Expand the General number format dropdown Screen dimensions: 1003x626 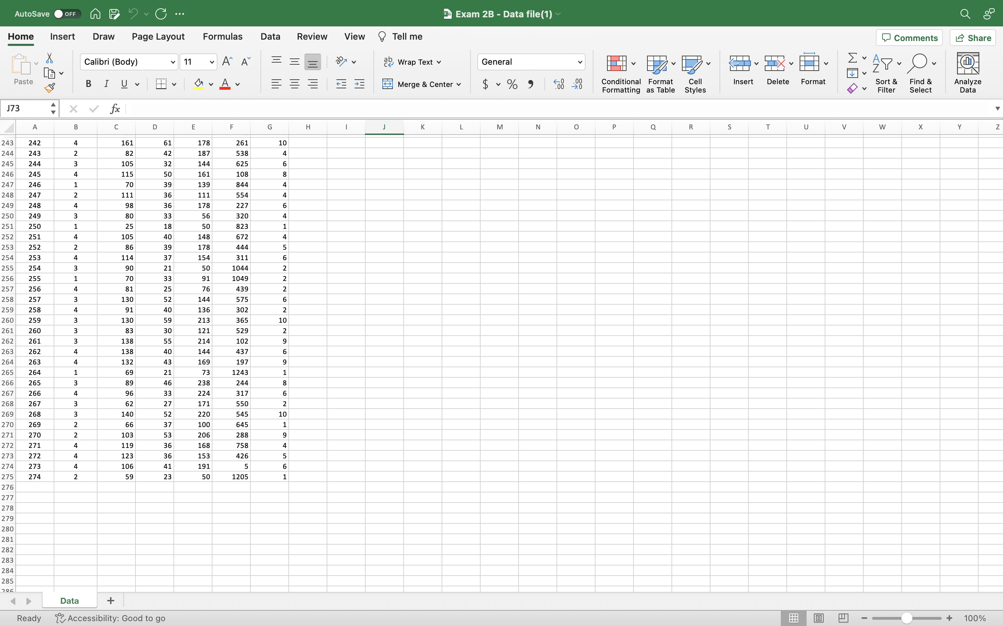tap(580, 62)
